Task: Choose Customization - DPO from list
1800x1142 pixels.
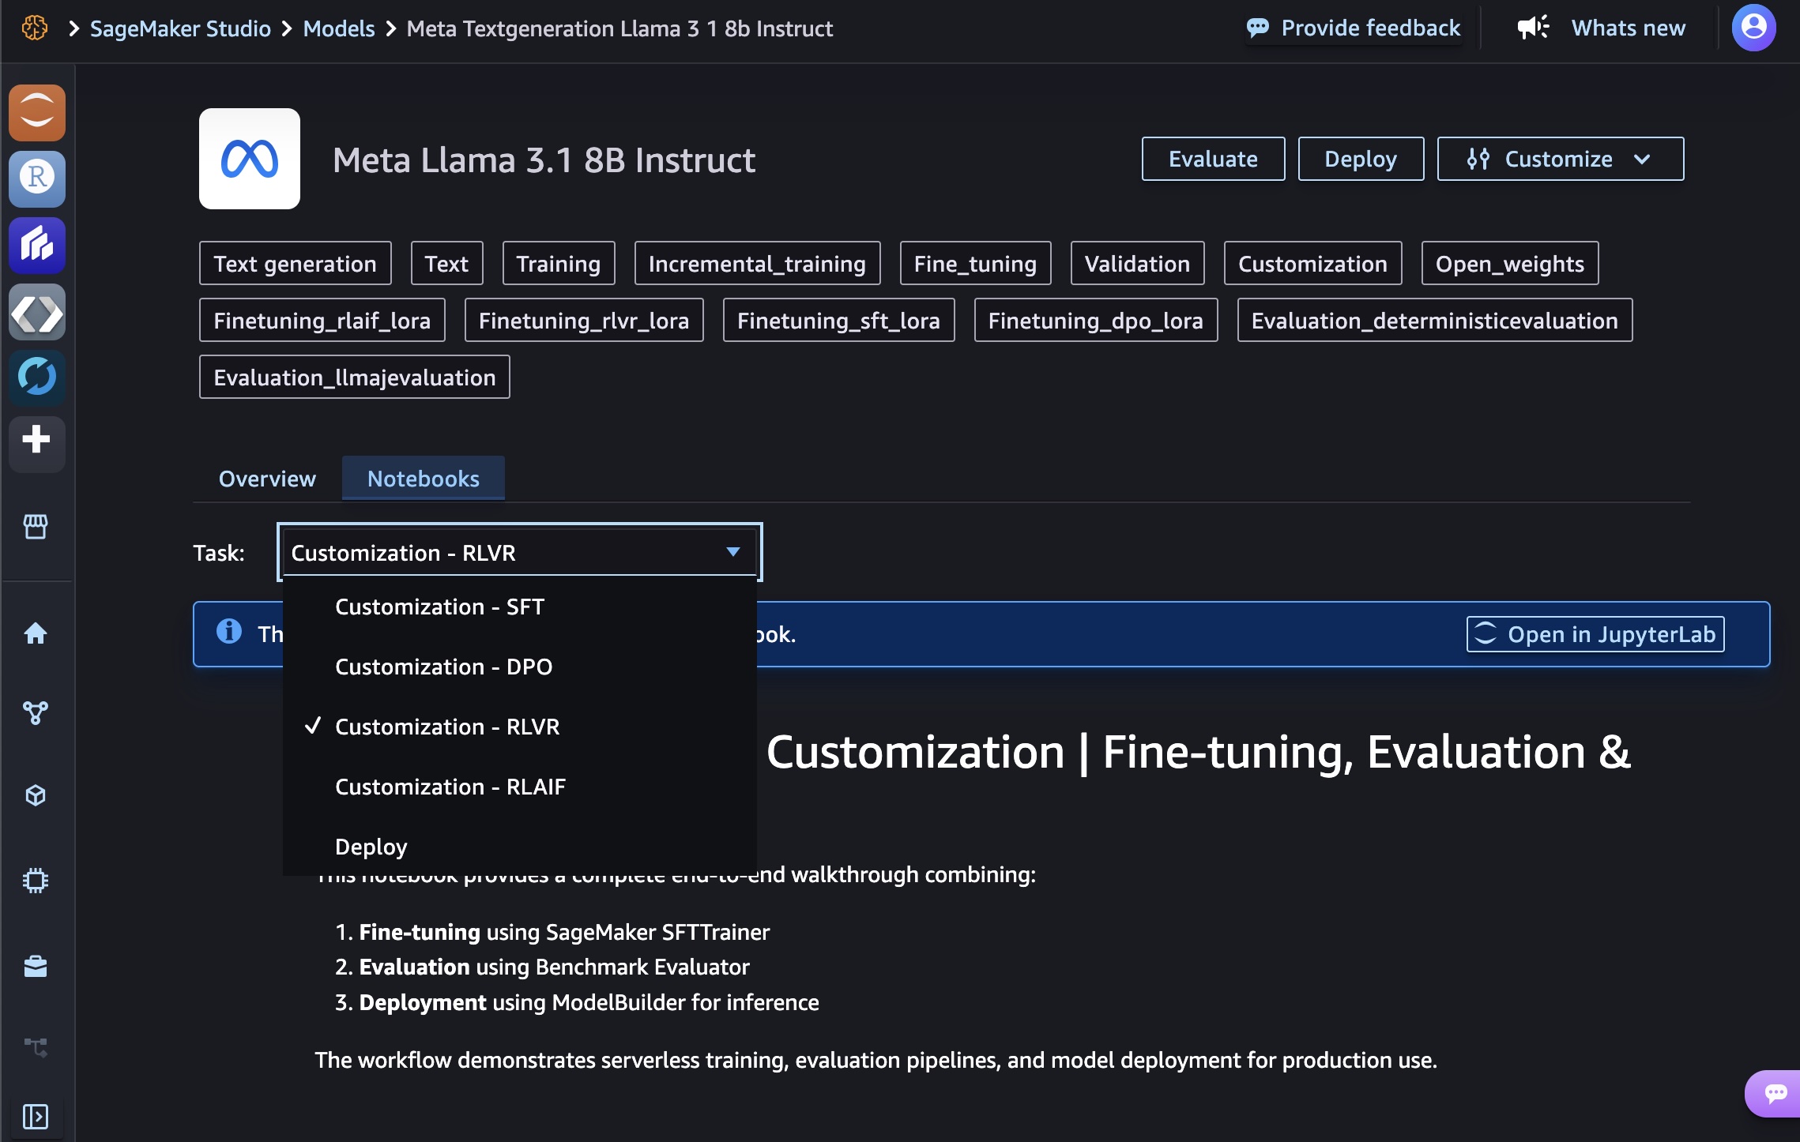Action: point(443,667)
